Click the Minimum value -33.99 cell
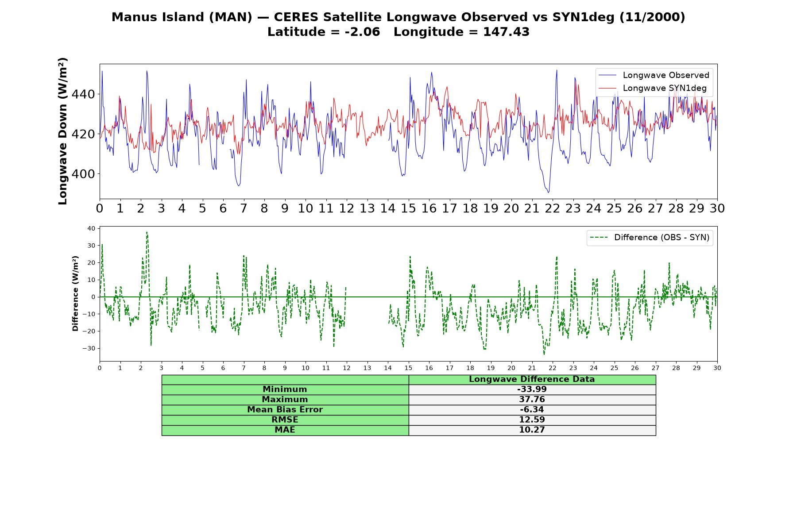Viewport: 797px width, 531px height. 532,389
